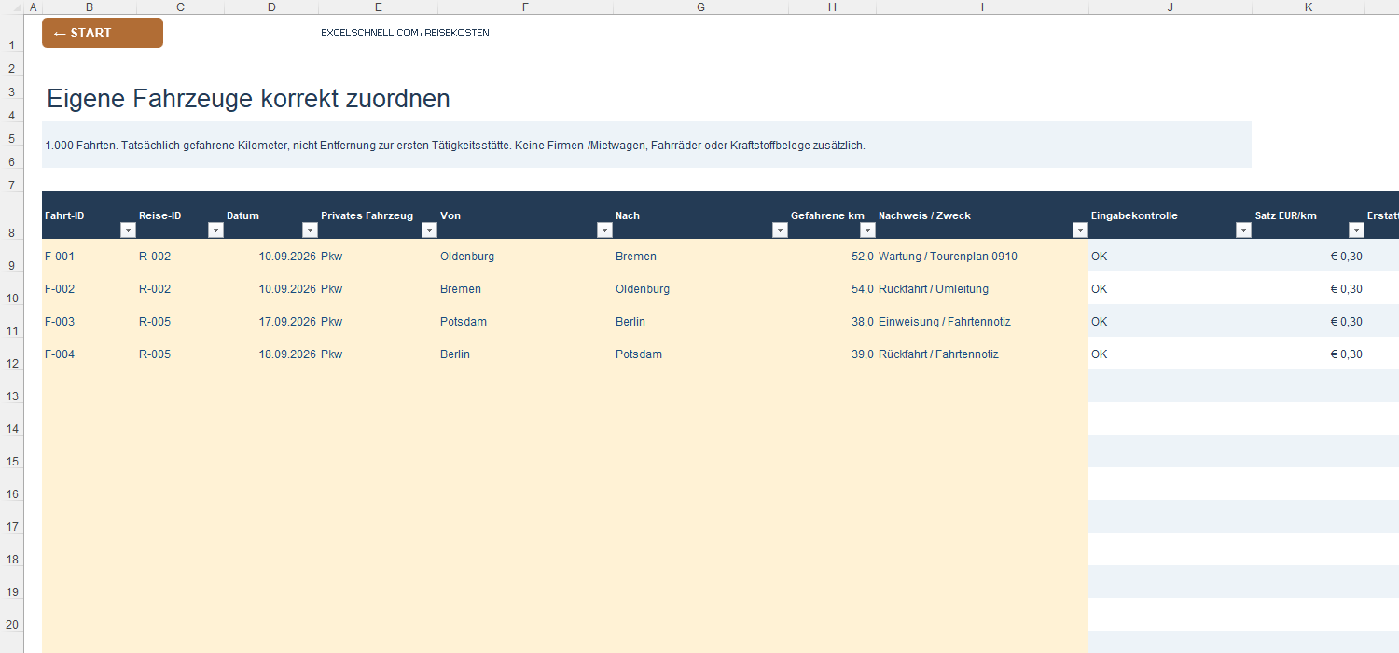Click the START back button

click(103, 33)
